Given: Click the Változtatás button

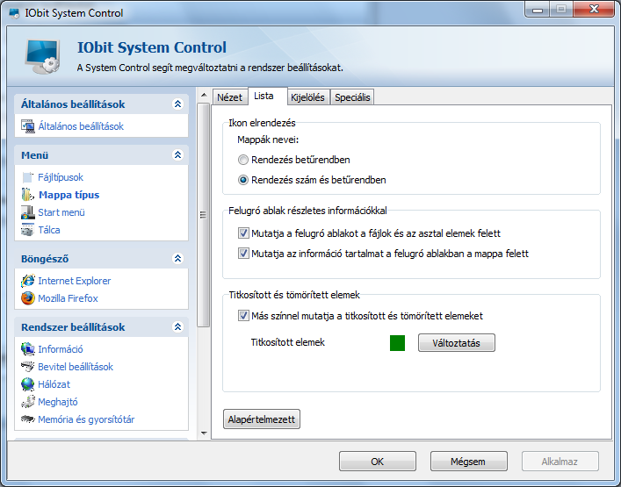Looking at the screenshot, I should click(456, 342).
